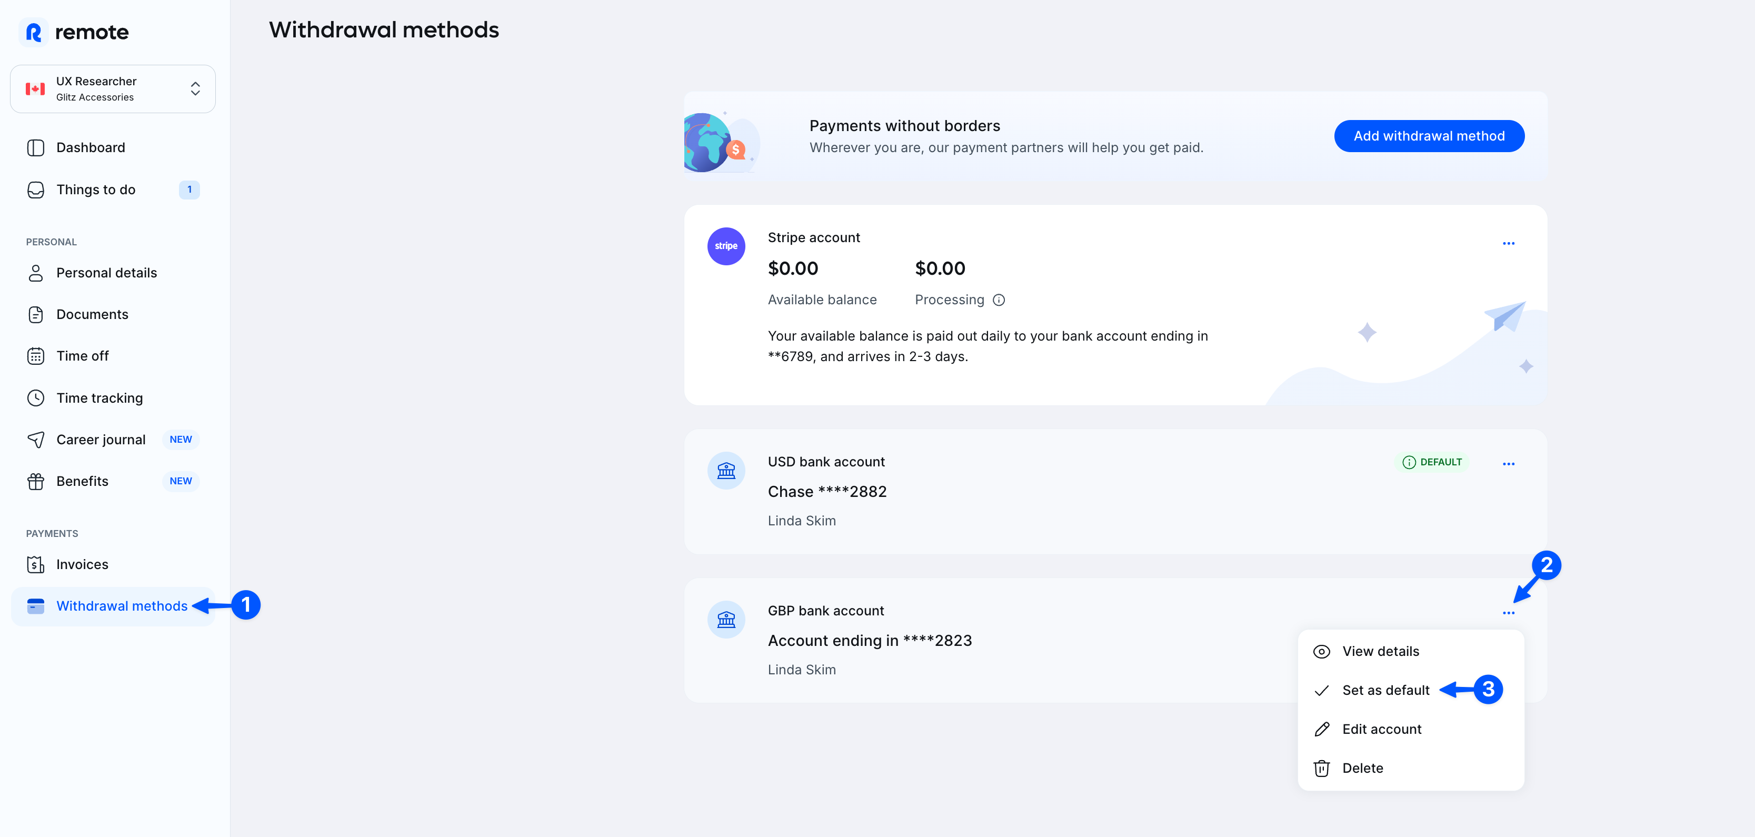Open Documents section
This screenshot has width=1755, height=837.
[x=113, y=314]
